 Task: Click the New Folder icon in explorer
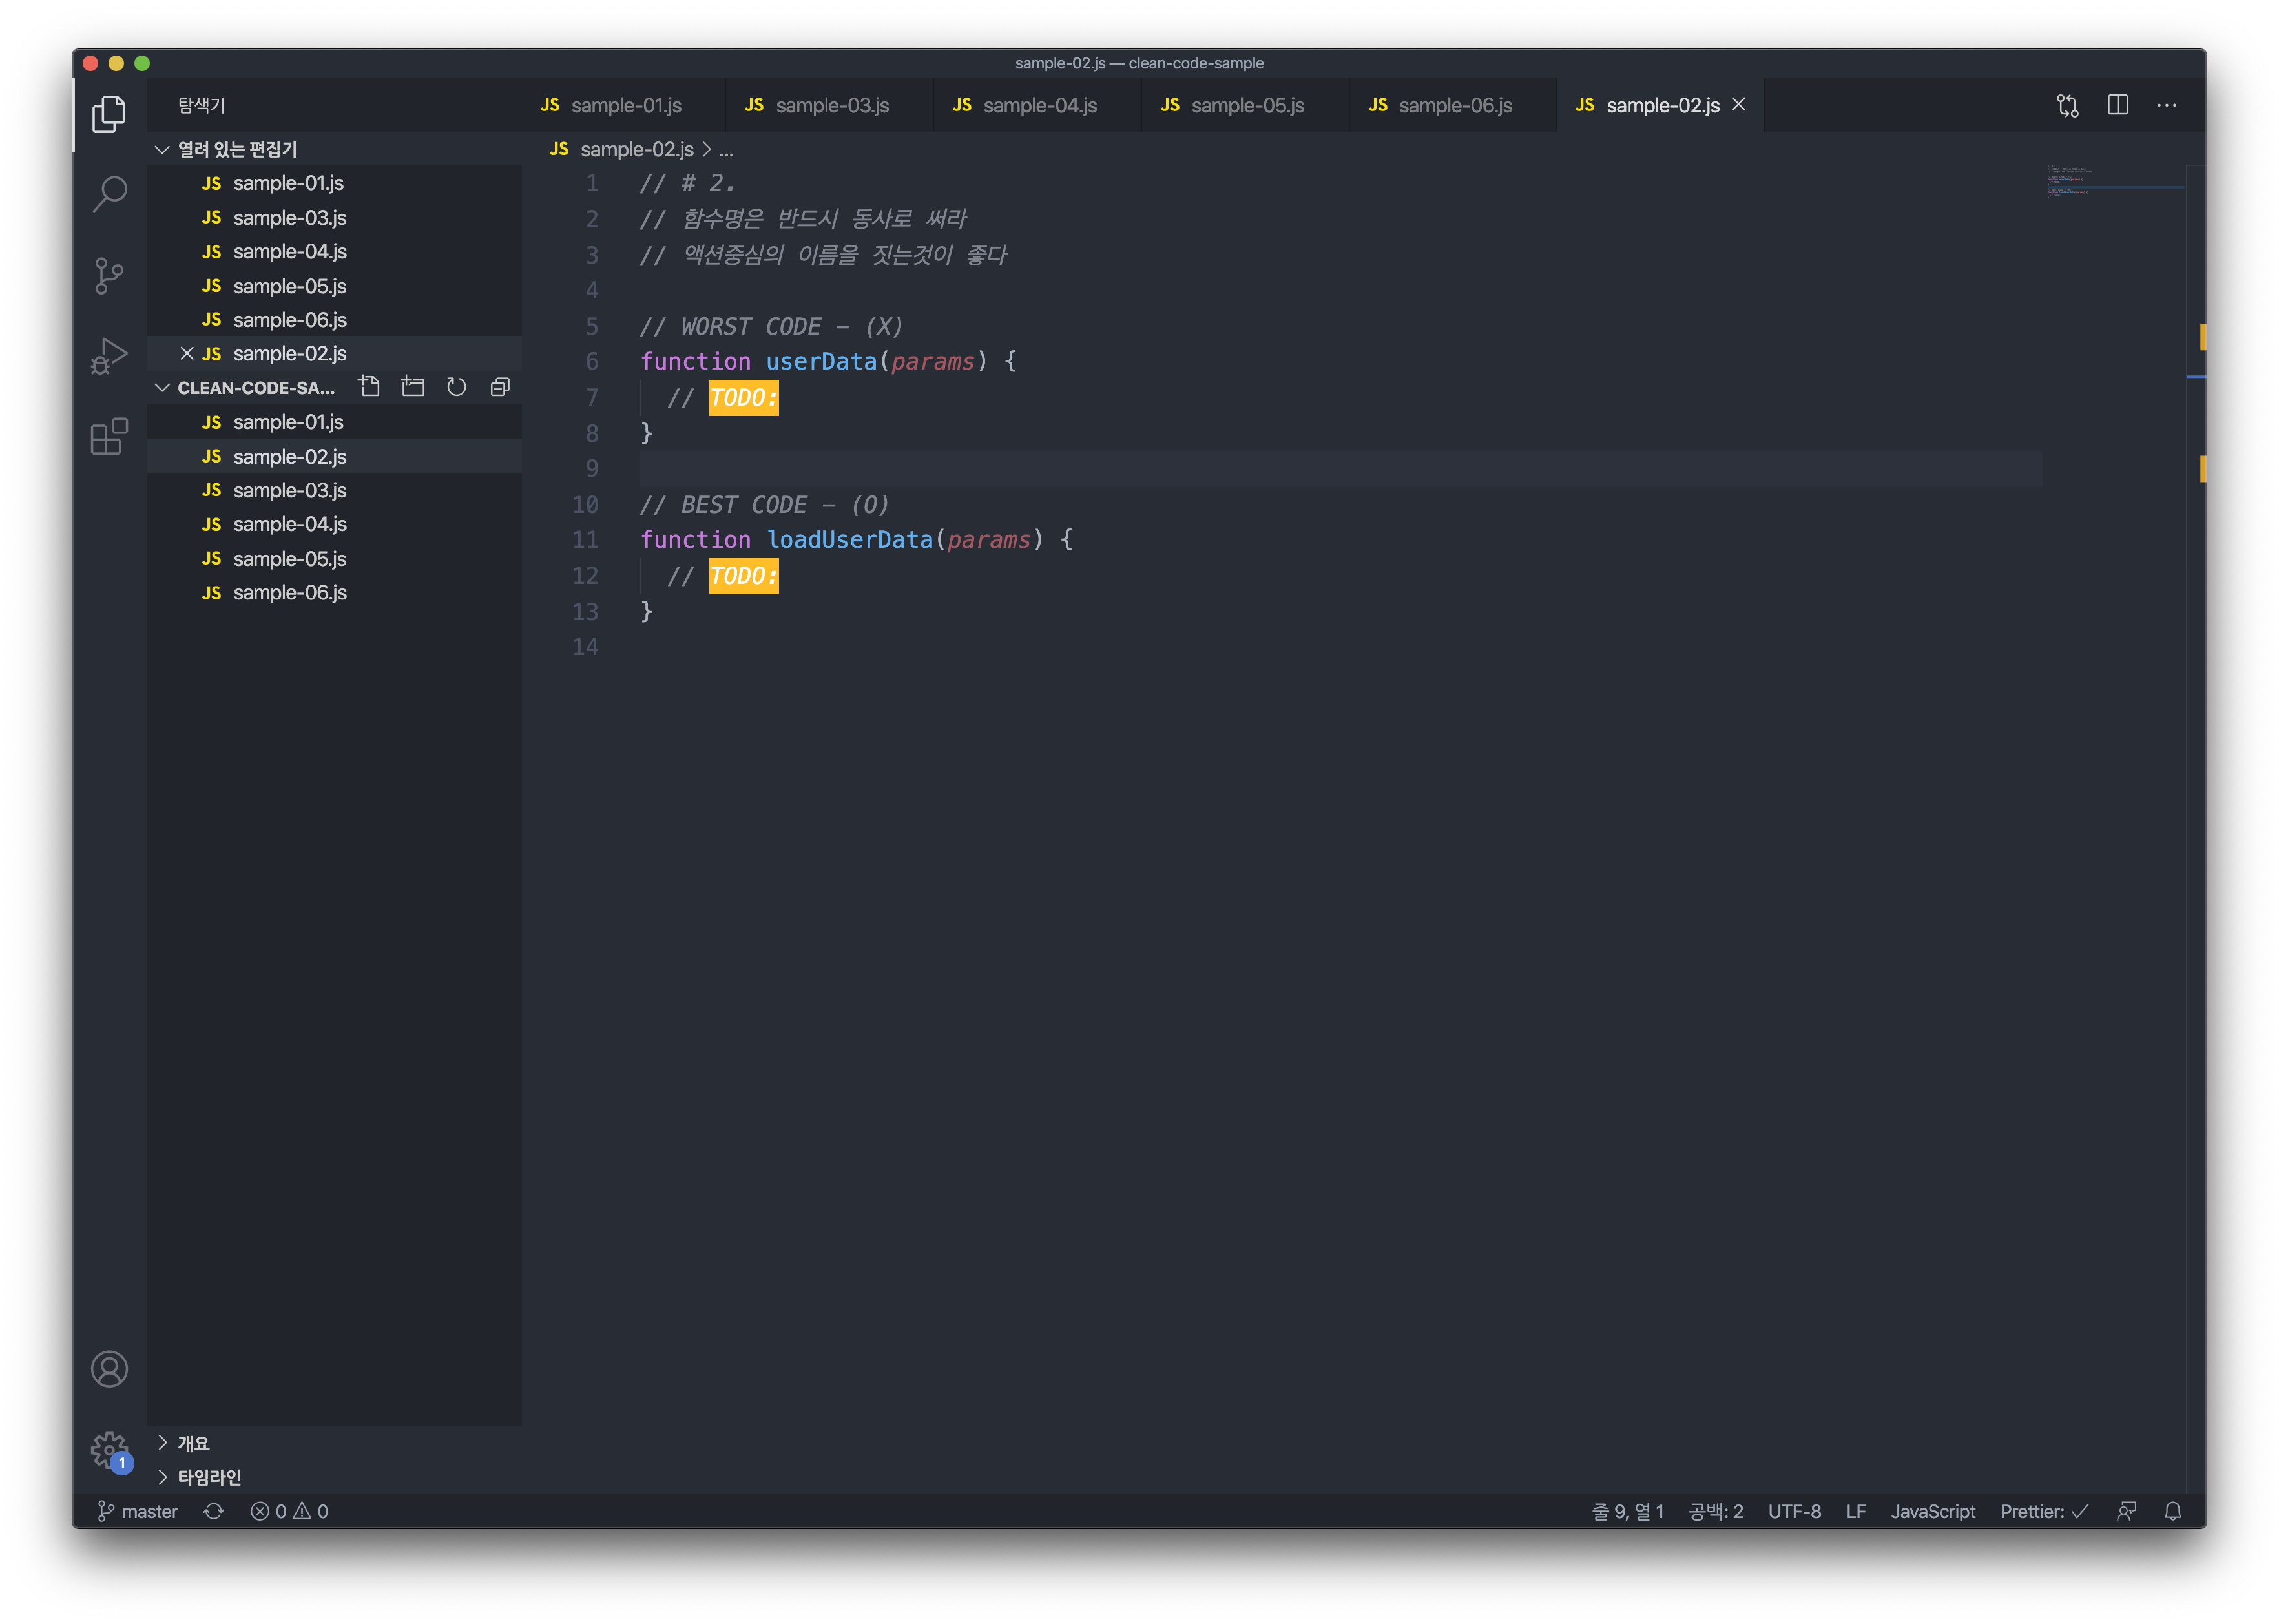413,387
